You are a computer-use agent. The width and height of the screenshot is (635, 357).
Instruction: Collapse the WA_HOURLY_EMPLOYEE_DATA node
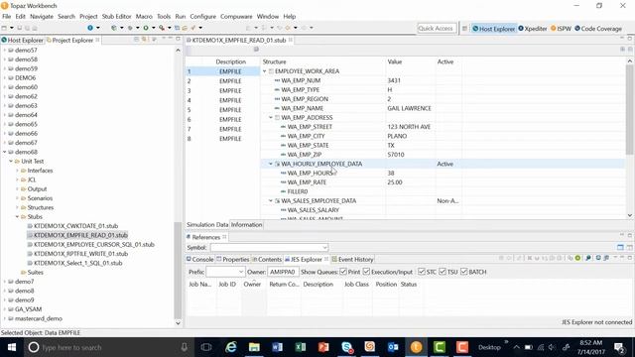pyautogui.click(x=271, y=164)
